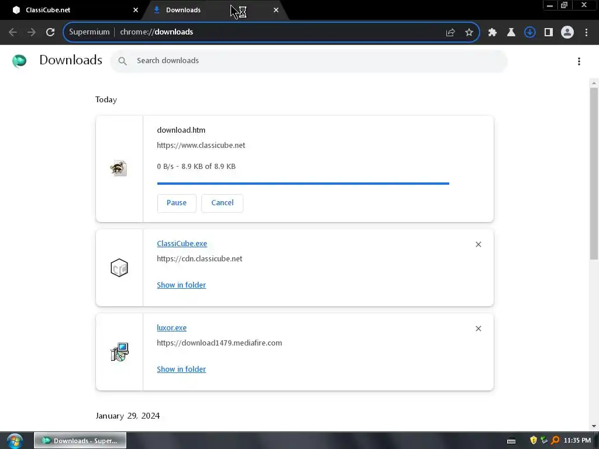The width and height of the screenshot is (599, 449).
Task: Close the ClassiCube.net tab
Action: [x=136, y=10]
